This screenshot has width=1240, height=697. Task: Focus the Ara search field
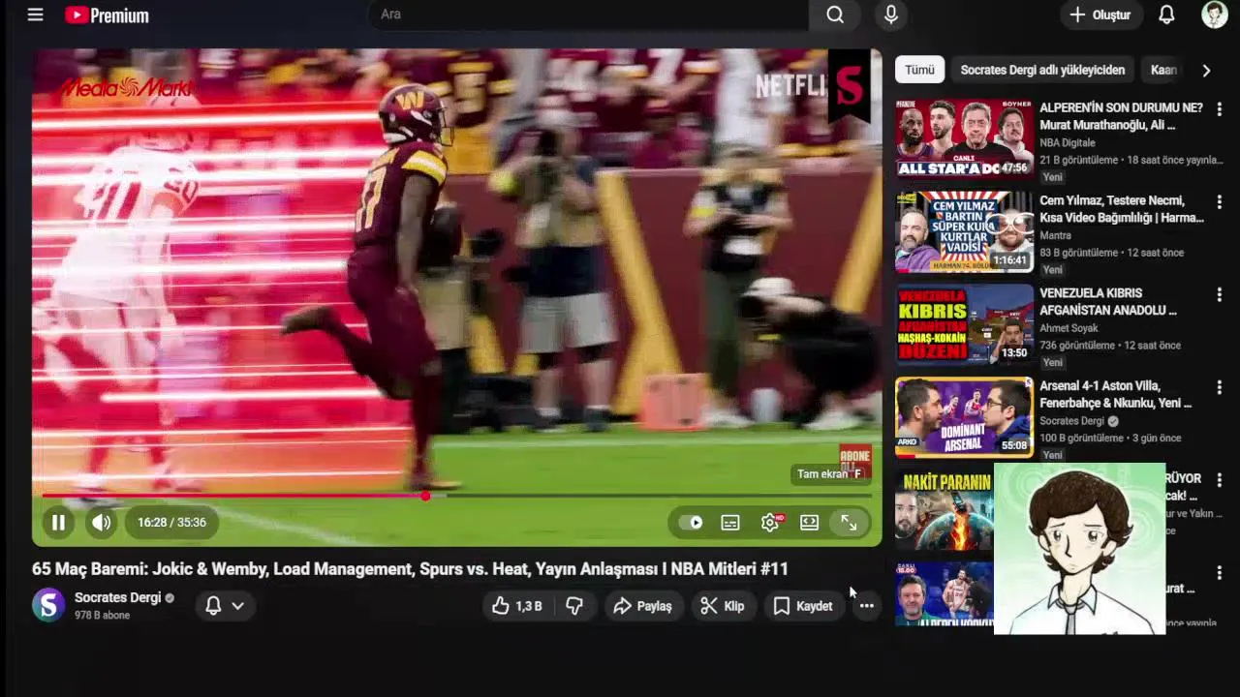589,15
